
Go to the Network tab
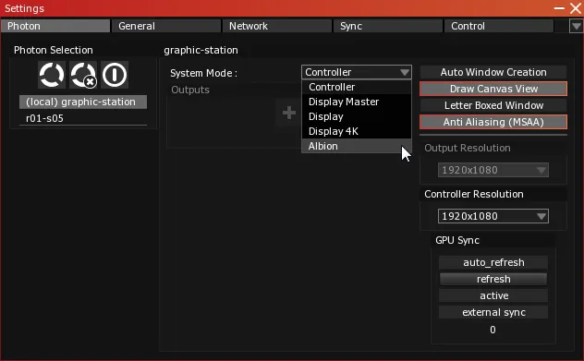(x=277, y=26)
